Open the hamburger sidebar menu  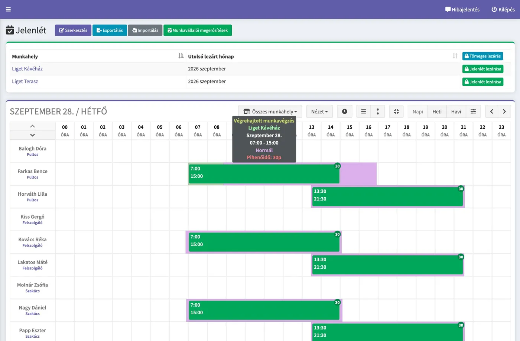8,9
